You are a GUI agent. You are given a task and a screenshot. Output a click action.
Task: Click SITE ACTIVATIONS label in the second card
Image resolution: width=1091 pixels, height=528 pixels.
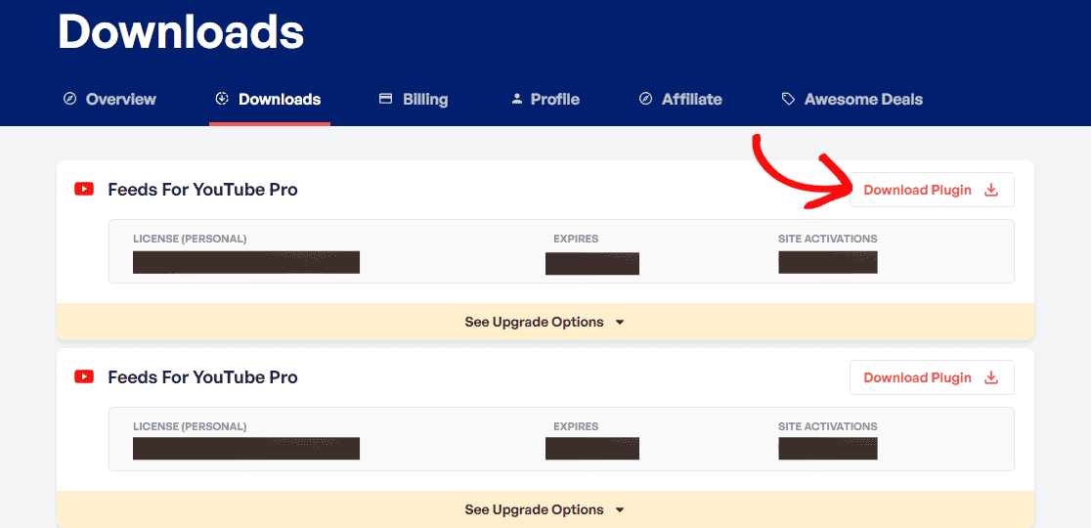pos(828,426)
